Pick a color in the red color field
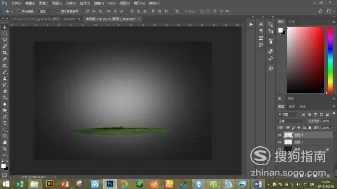337x189 pixels. click(x=305, y=60)
